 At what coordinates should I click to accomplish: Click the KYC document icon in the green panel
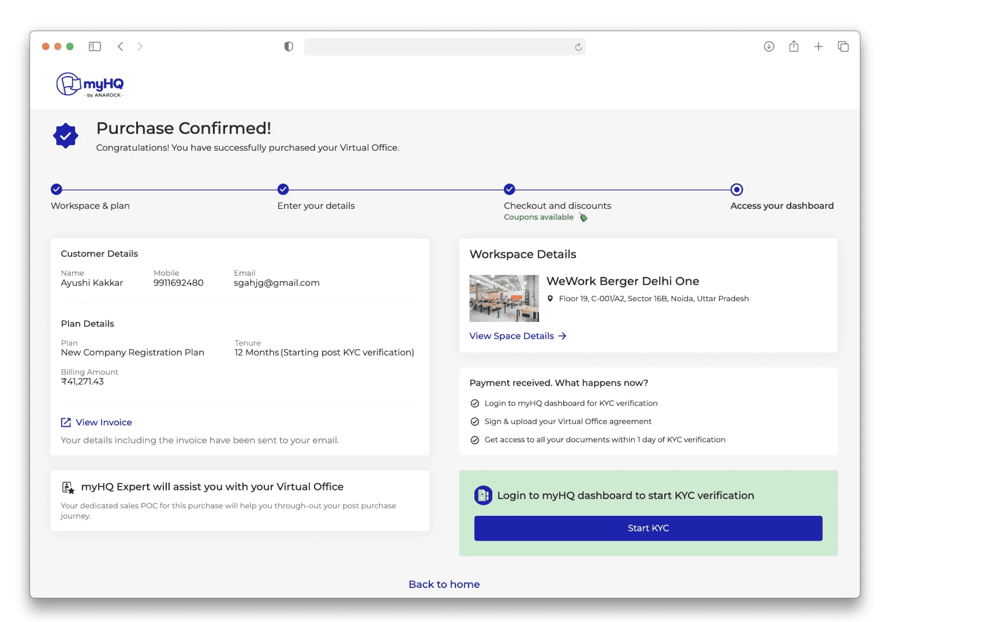click(x=483, y=495)
